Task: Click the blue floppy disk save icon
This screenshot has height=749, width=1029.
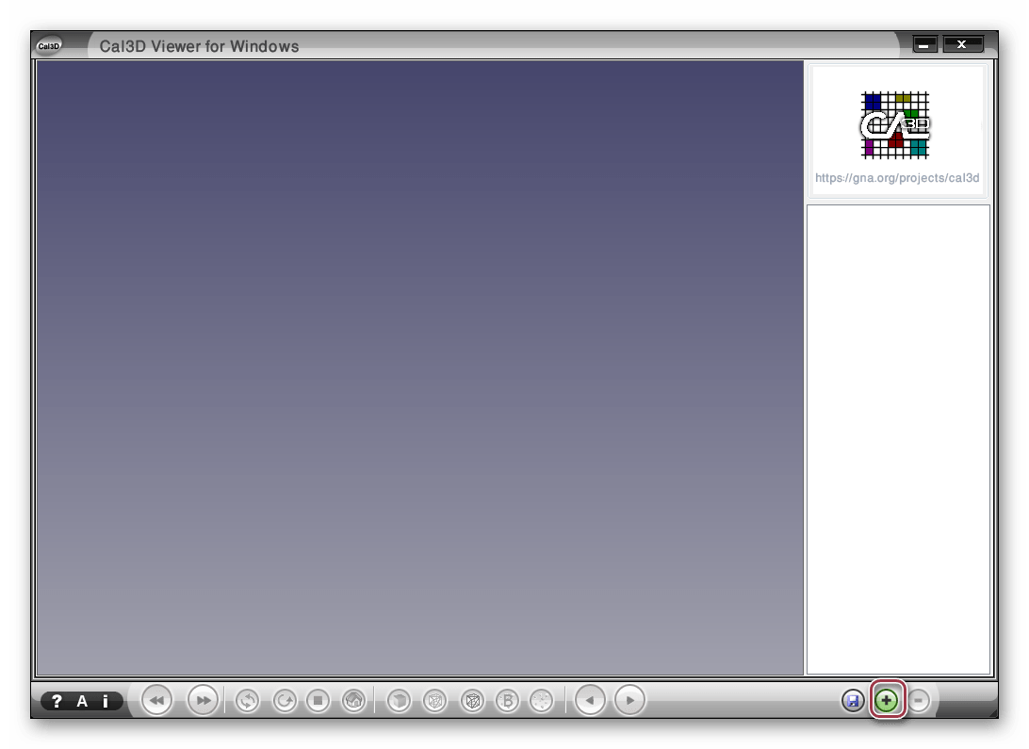Action: click(853, 701)
